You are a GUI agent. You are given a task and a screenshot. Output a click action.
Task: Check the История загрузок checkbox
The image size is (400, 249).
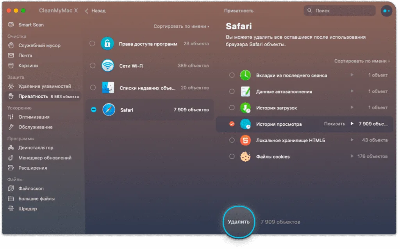click(232, 107)
